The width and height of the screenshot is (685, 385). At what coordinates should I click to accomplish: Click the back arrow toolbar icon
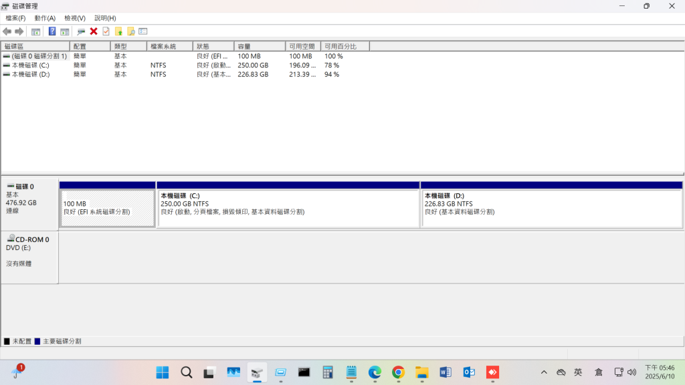[x=7, y=31]
